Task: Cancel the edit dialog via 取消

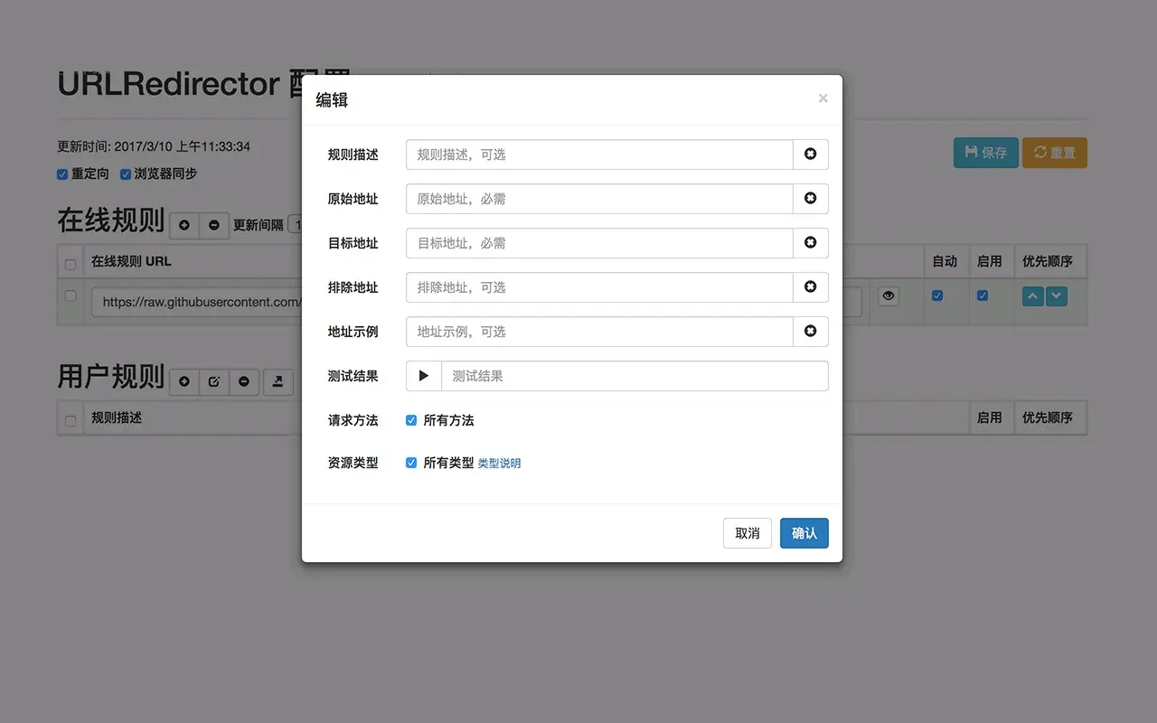Action: tap(747, 533)
